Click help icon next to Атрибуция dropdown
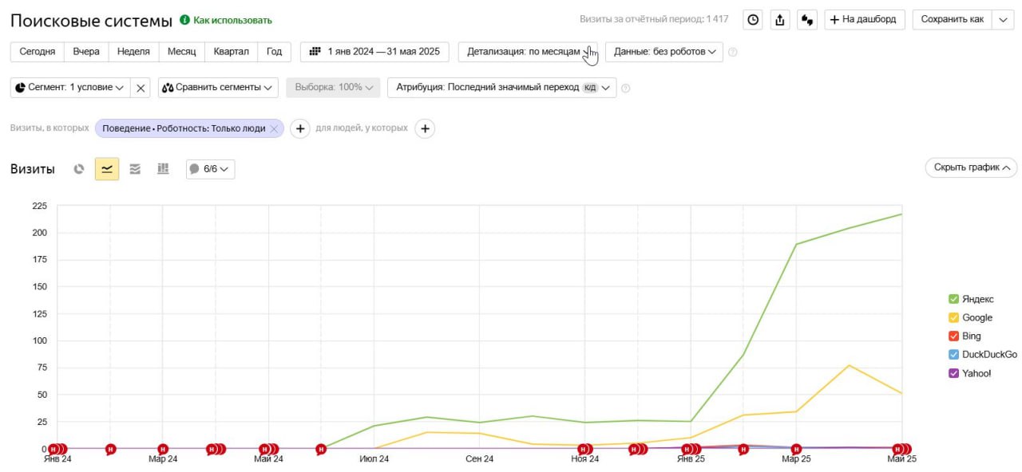 625,88
